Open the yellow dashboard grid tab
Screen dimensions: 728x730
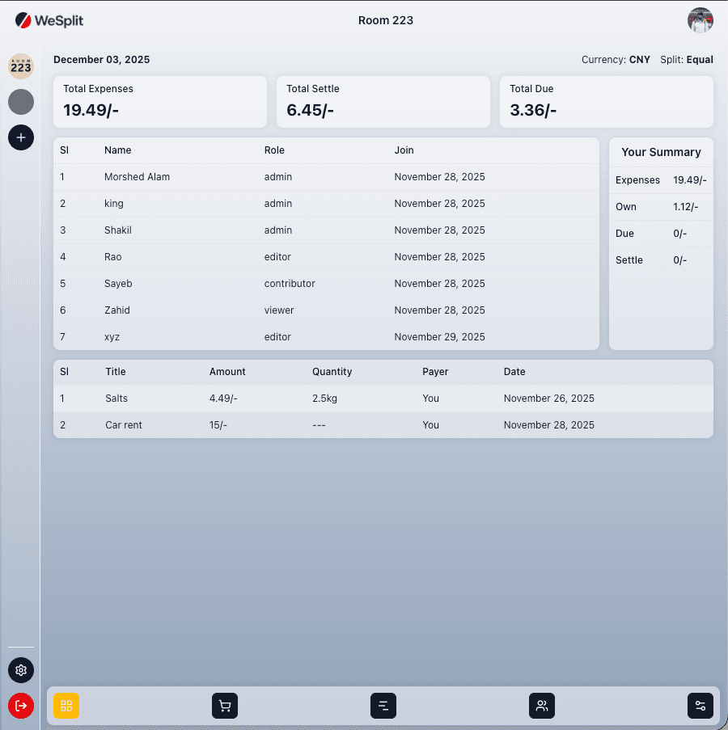[x=66, y=706]
